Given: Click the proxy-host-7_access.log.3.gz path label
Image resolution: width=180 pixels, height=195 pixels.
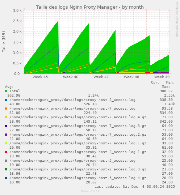Looking at the screenshot, I should click(78, 126).
